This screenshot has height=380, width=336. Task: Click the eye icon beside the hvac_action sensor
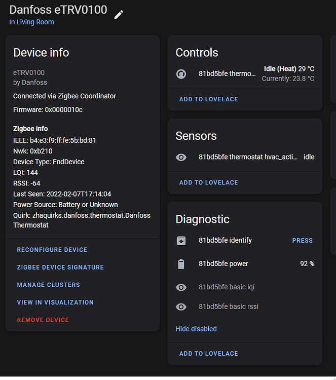(x=181, y=157)
